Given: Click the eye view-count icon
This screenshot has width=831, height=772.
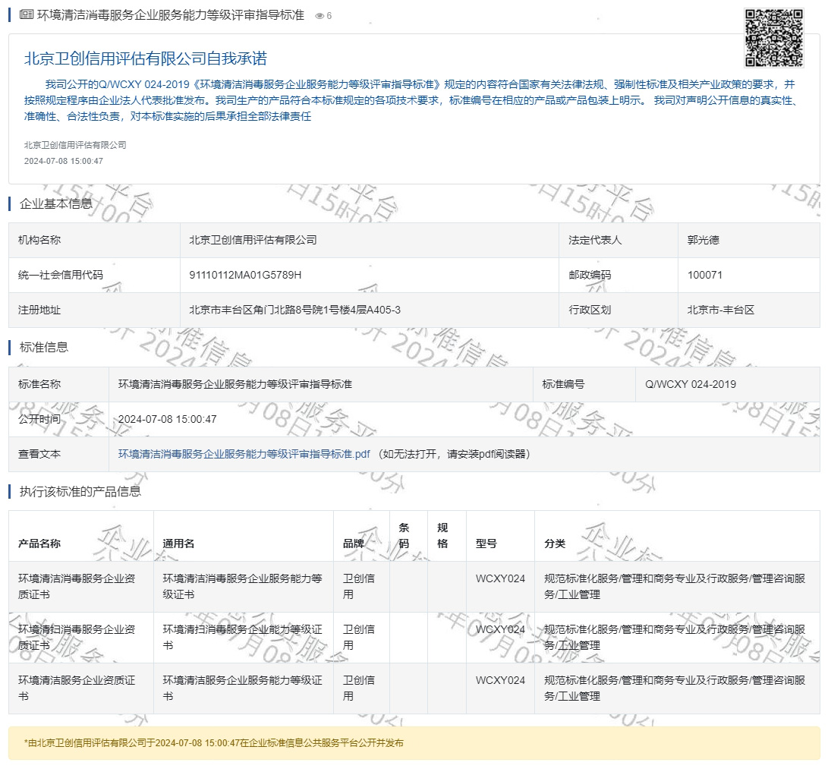Looking at the screenshot, I should [319, 16].
